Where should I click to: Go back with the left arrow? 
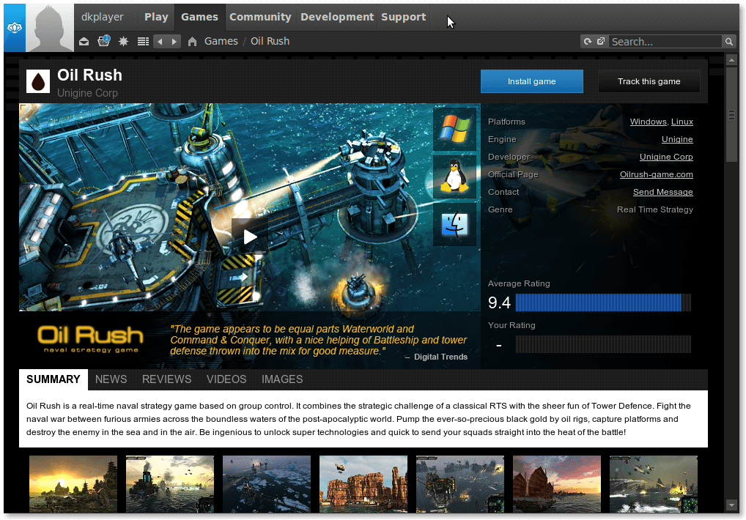click(x=160, y=42)
